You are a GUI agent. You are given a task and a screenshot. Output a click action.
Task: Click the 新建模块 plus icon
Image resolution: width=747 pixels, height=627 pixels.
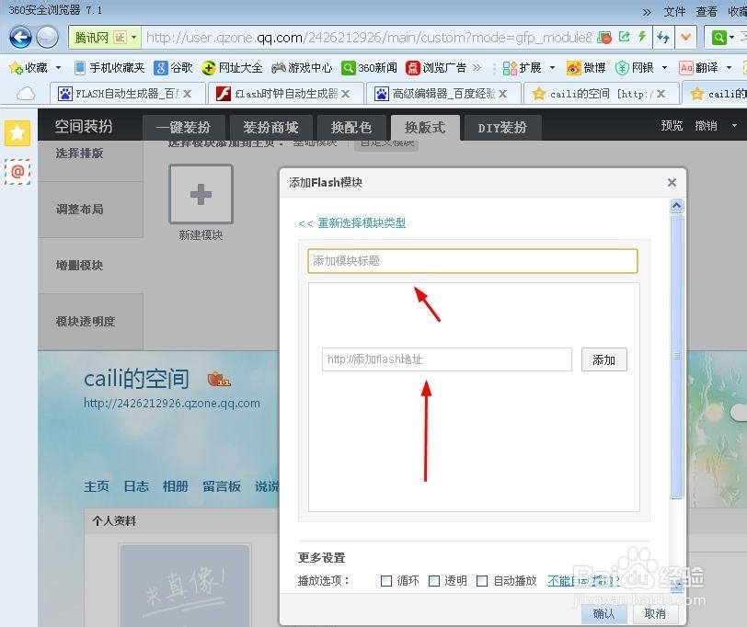[201, 194]
